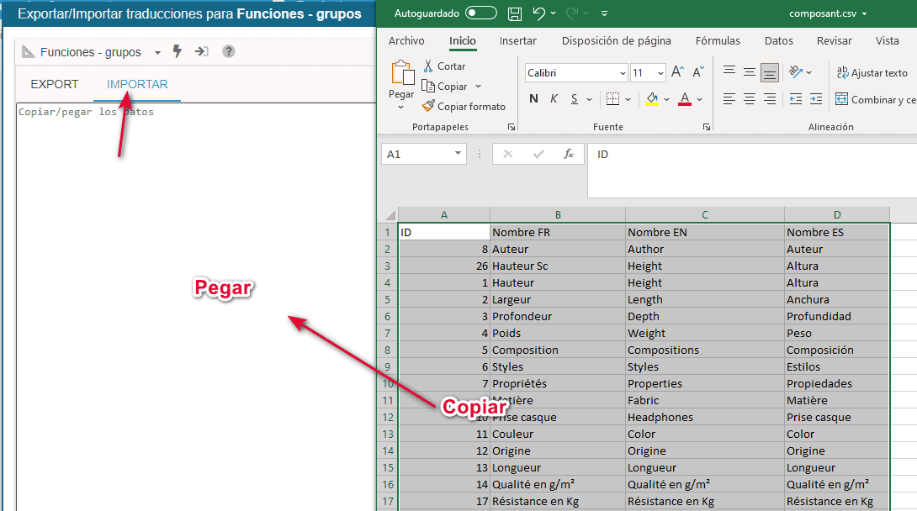Click the insert function fx icon
The height and width of the screenshot is (511, 917).
(569, 154)
